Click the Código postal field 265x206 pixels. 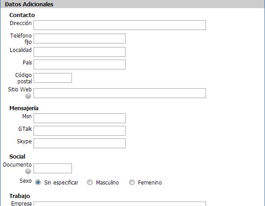click(x=53, y=78)
